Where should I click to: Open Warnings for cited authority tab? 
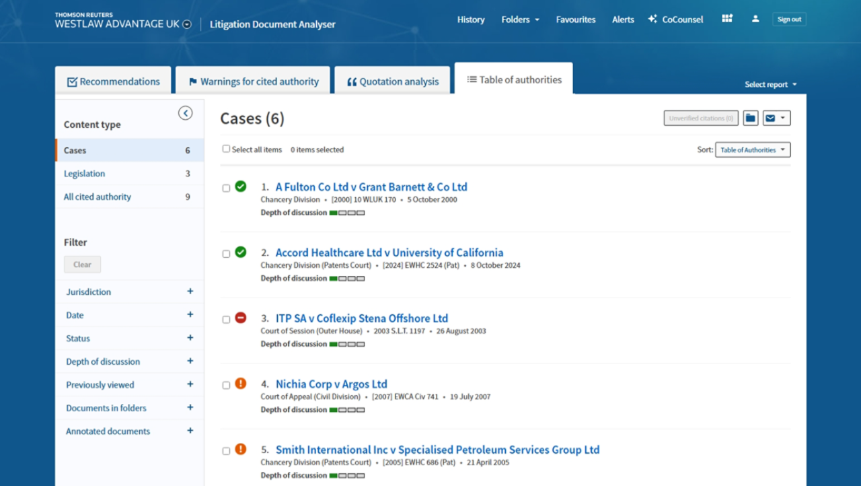[x=253, y=81]
